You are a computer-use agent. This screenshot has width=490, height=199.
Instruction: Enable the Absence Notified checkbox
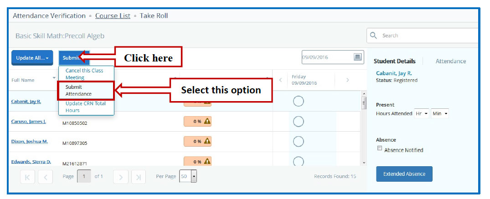(x=379, y=148)
